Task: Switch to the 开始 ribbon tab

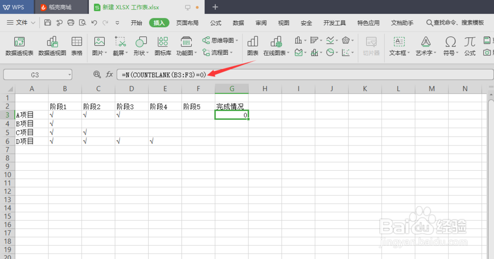Action: (136, 23)
